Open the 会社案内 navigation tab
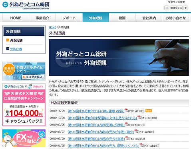The image size is (191, 149). click(149, 18)
